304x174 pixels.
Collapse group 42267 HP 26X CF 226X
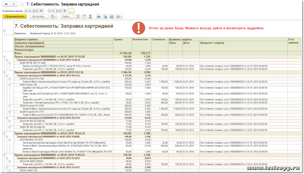[x=9, y=63]
